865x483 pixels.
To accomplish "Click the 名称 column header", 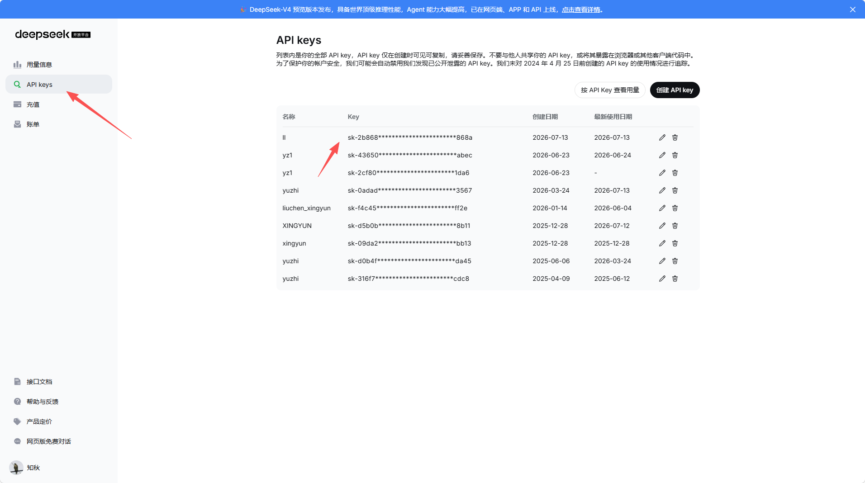I will pyautogui.click(x=289, y=117).
